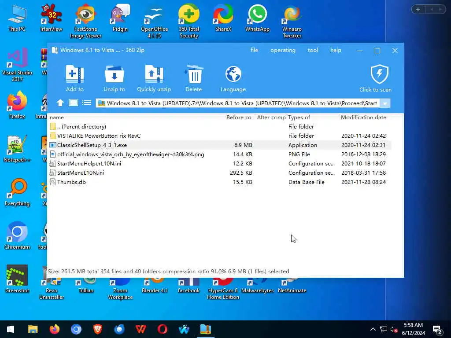Sort by After comp column header

click(271, 117)
